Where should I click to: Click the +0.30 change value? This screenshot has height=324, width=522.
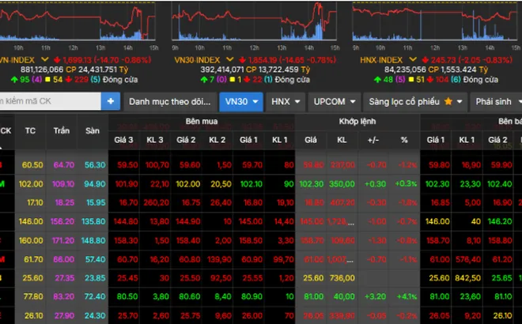click(x=375, y=184)
